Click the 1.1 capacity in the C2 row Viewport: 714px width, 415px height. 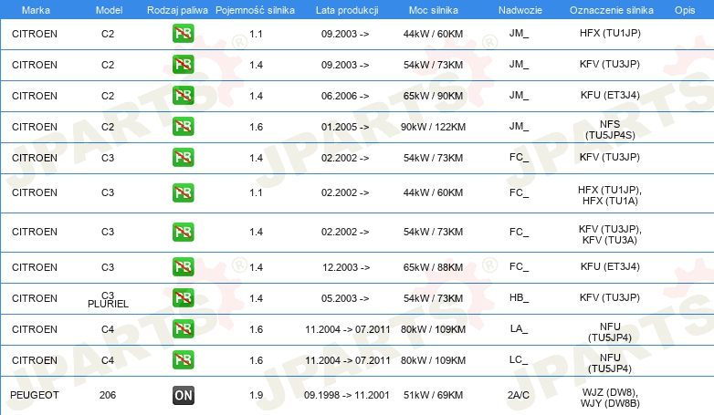click(x=256, y=34)
